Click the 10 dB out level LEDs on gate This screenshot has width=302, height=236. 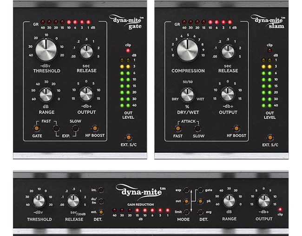[x=125, y=79]
